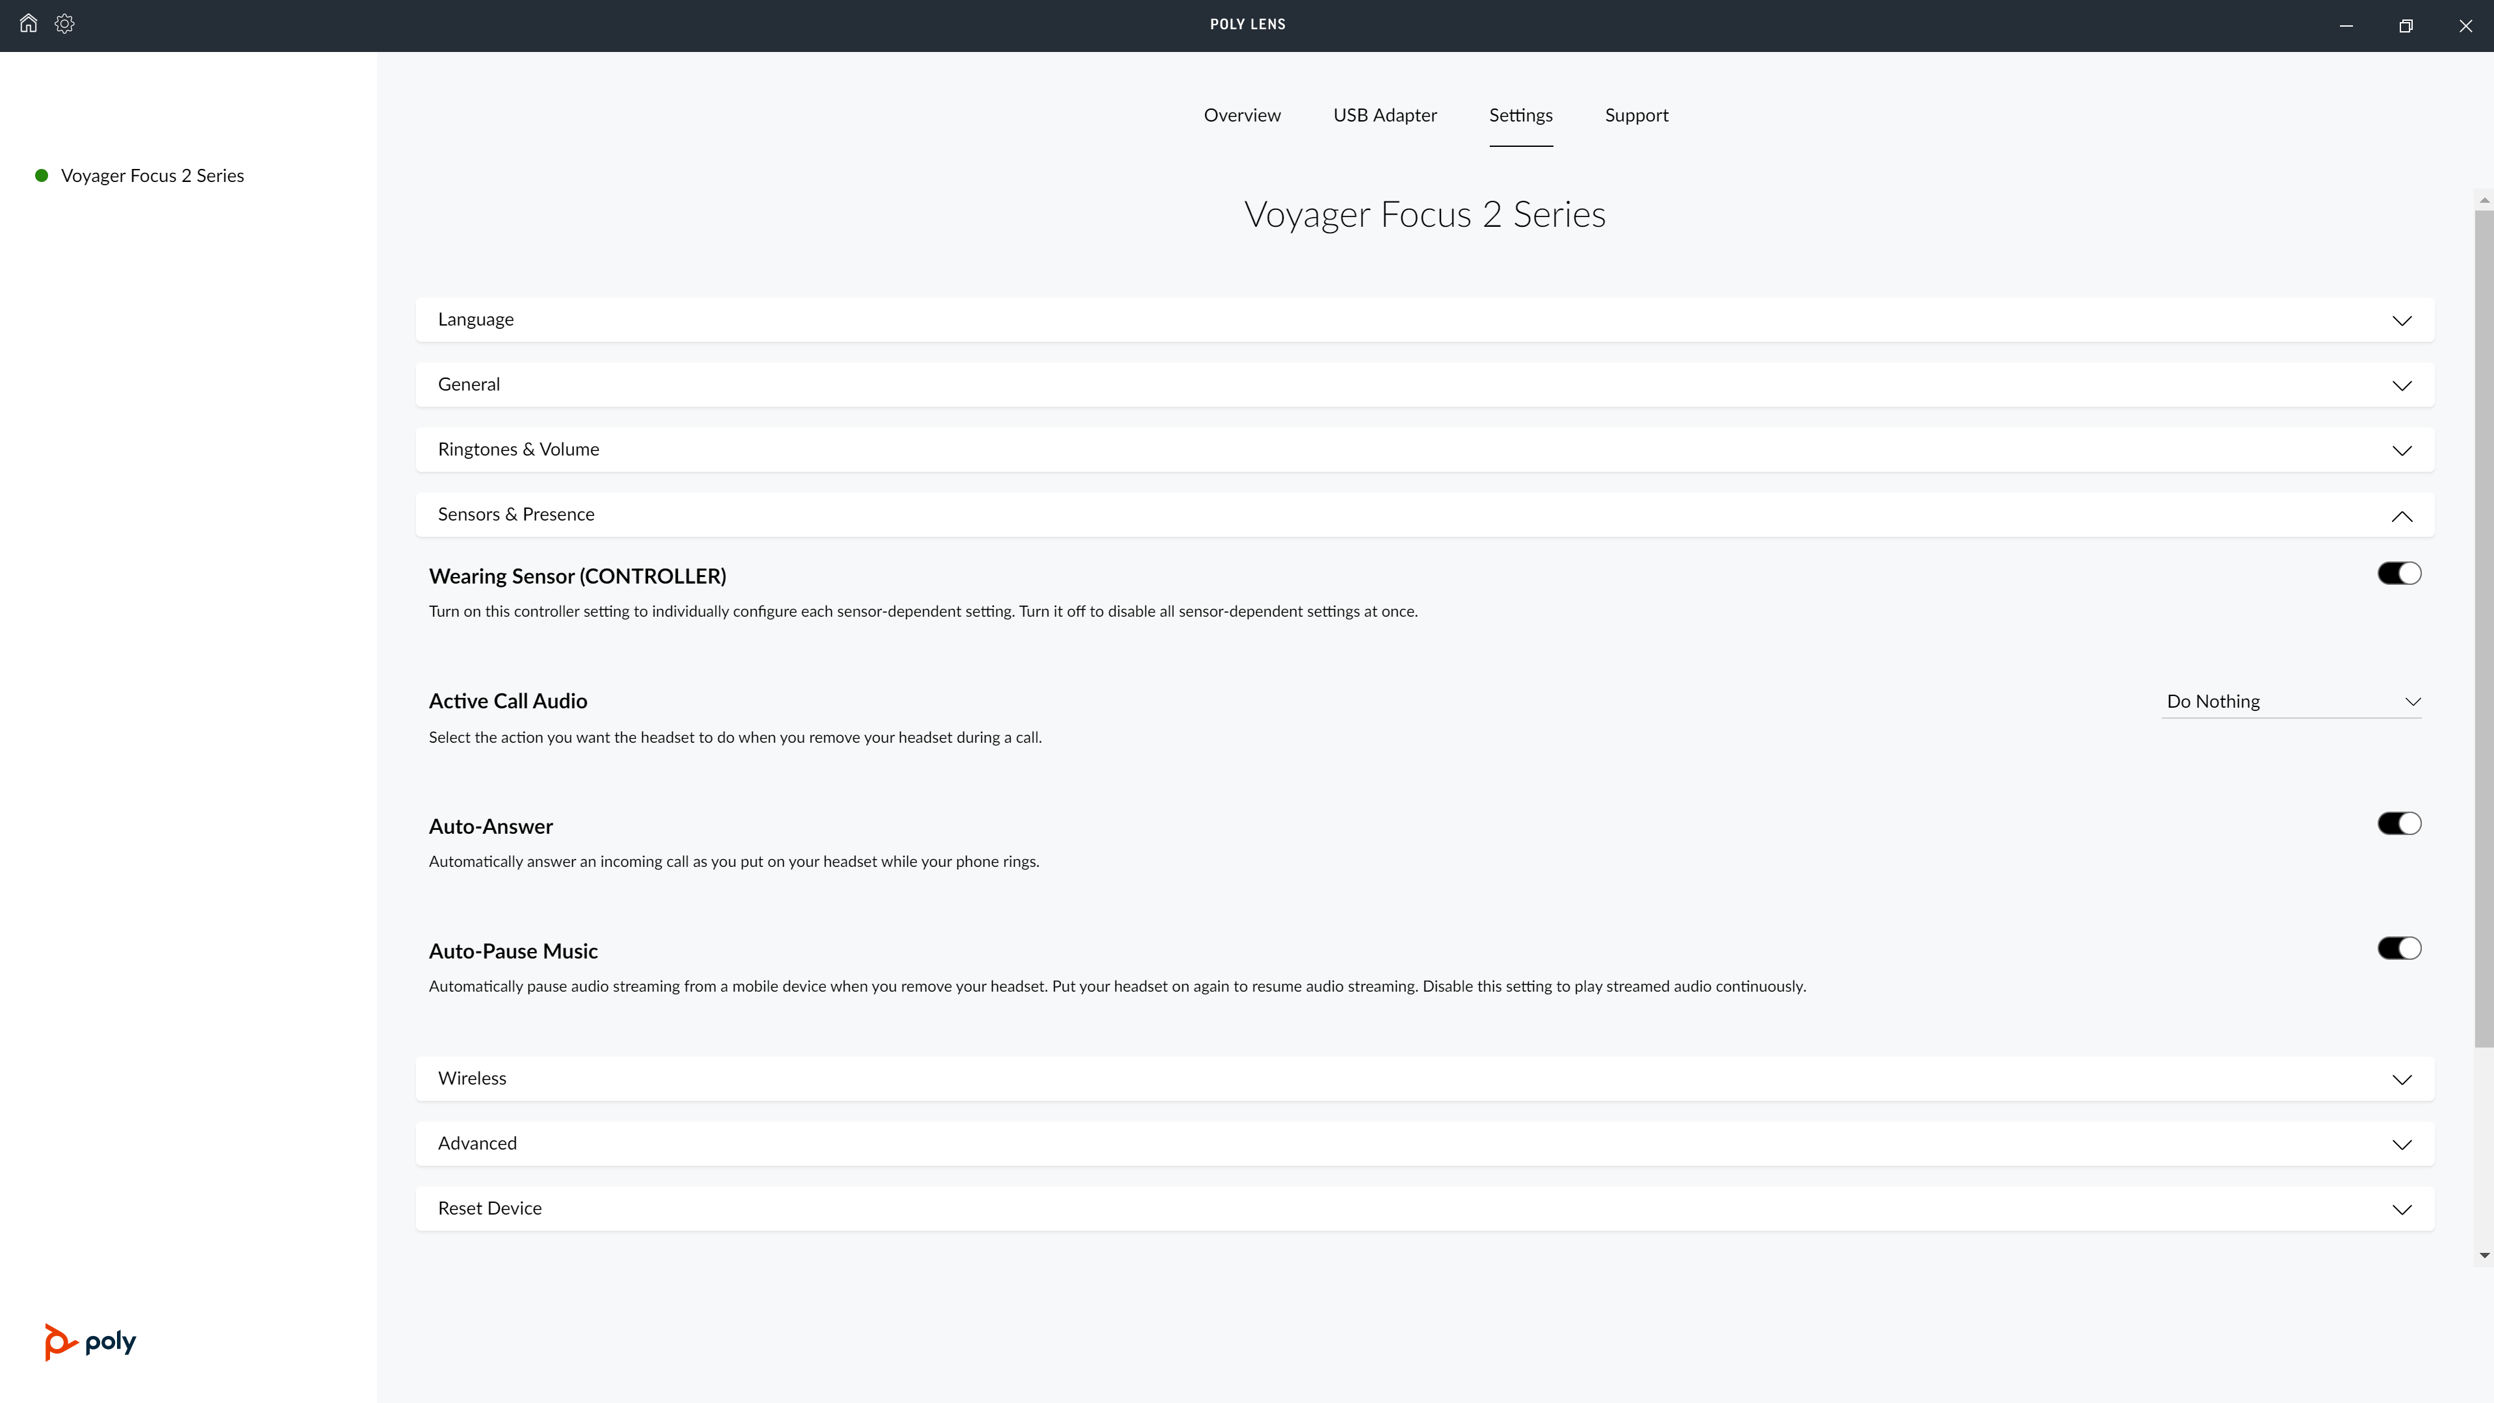Screen dimensions: 2494x1403
Task: Open the USB Adapter tab
Action: 1384,115
